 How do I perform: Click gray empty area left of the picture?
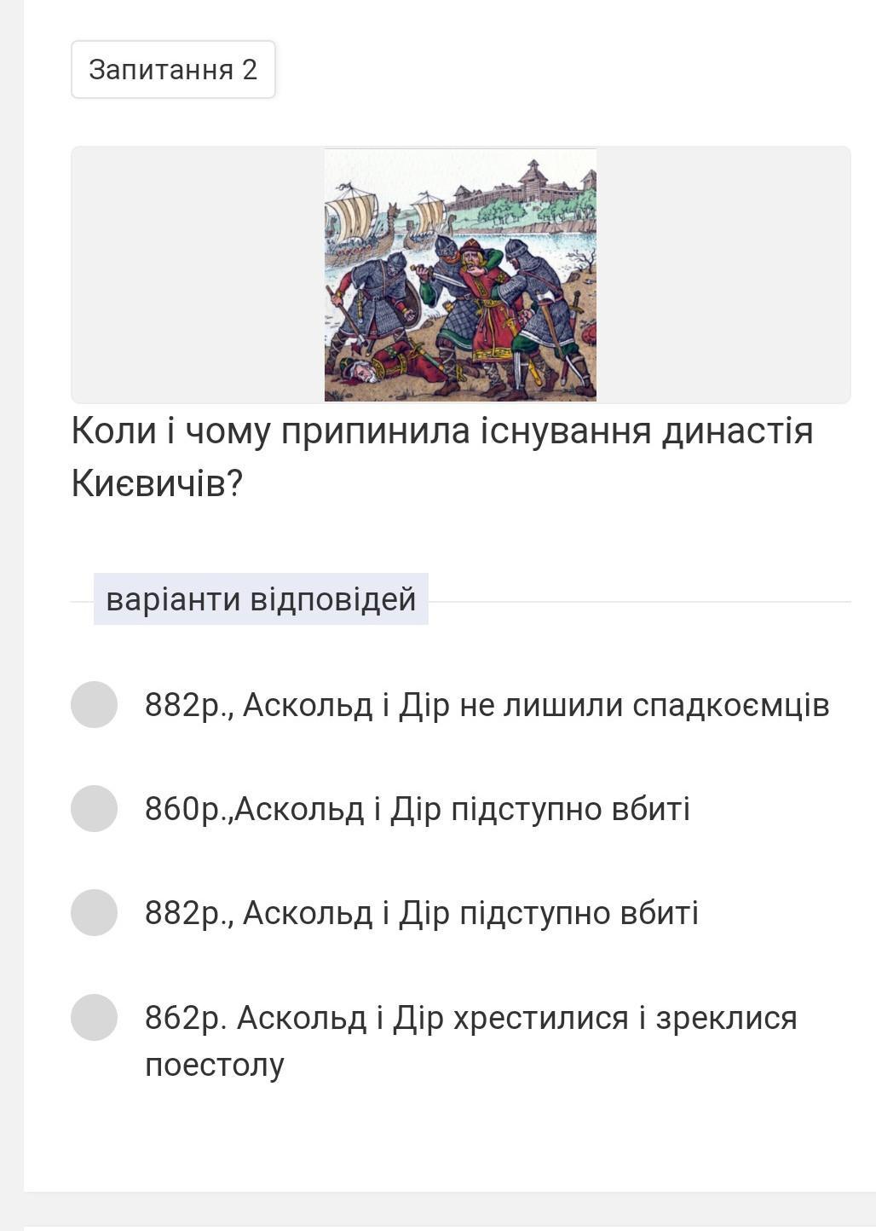(x=198, y=275)
